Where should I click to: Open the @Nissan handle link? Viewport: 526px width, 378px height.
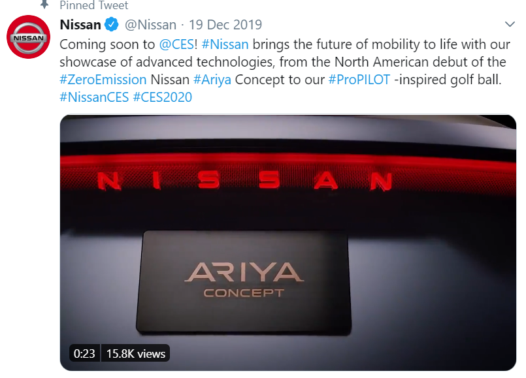[x=150, y=25]
